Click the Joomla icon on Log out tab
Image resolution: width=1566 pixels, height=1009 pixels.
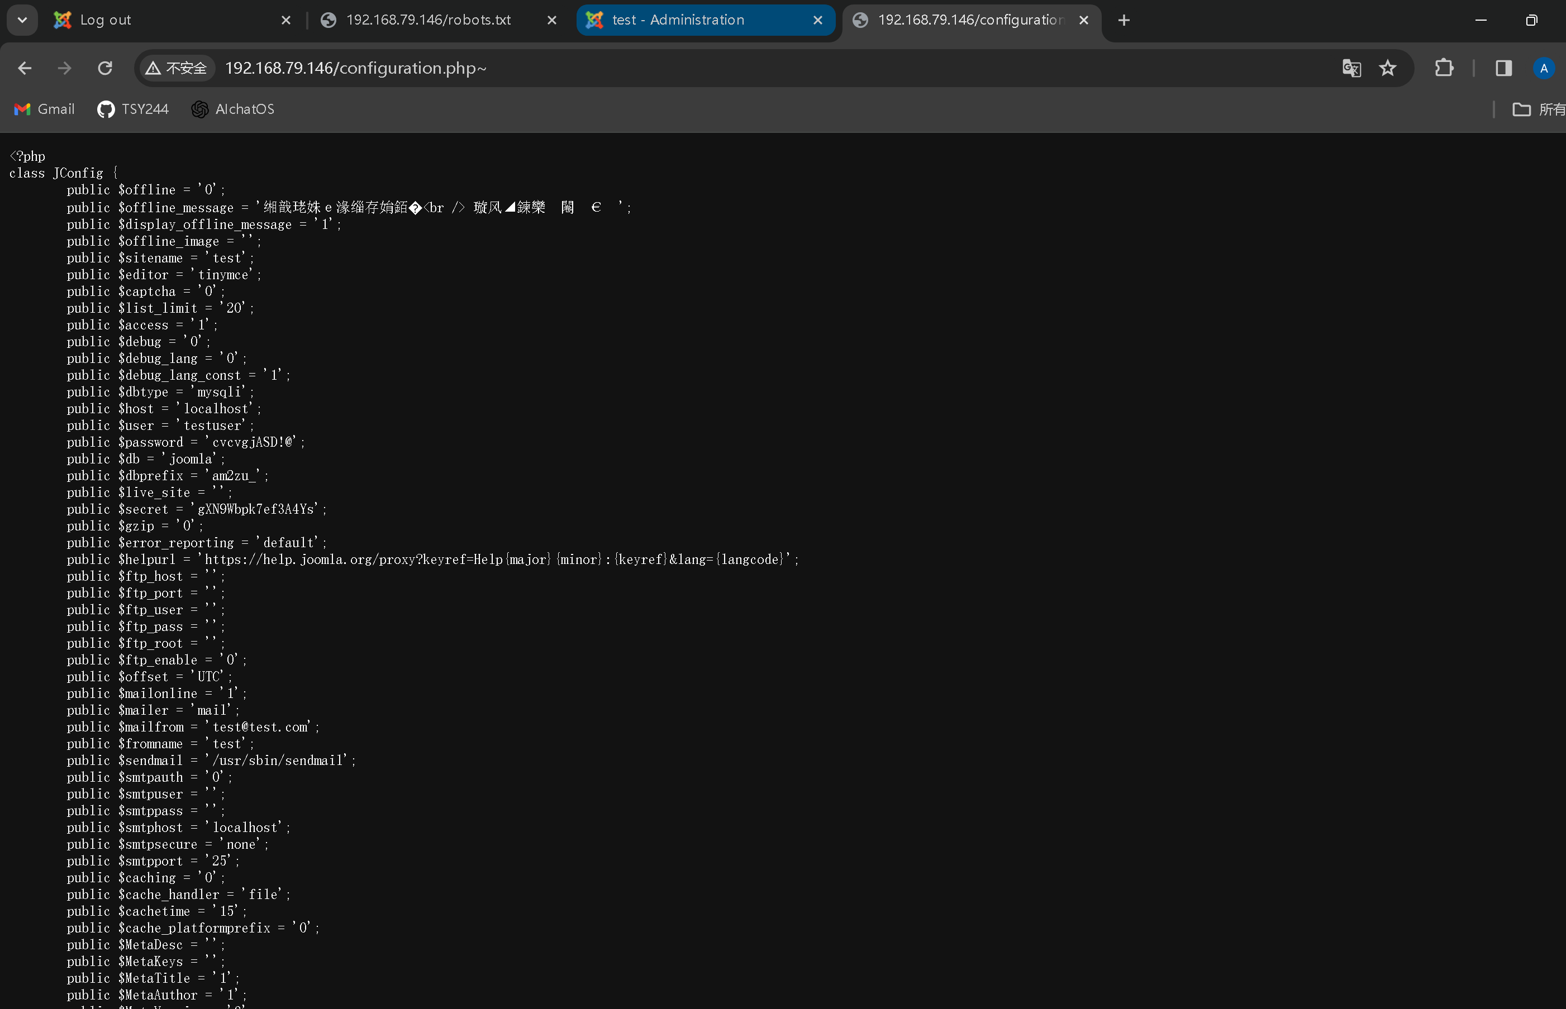62,20
